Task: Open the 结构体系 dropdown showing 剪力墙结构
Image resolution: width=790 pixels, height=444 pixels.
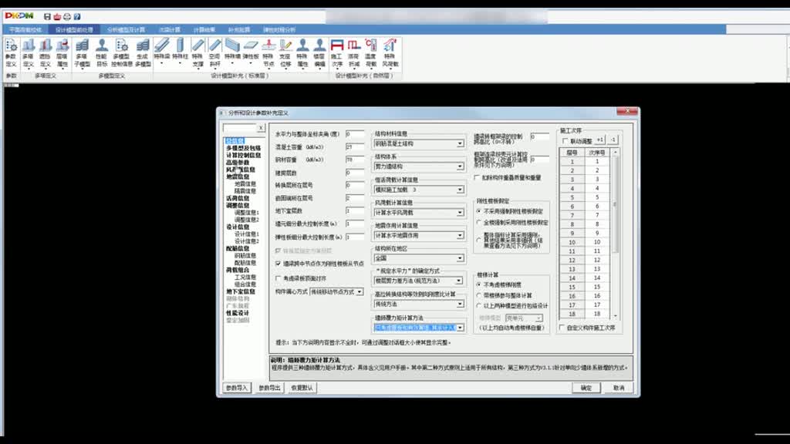Action: click(x=460, y=166)
